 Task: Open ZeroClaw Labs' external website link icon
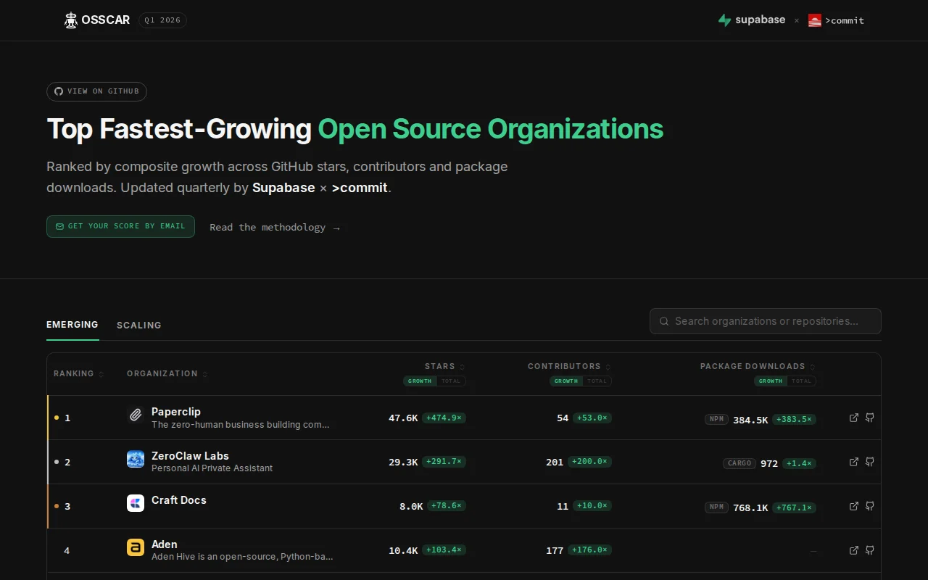tap(854, 462)
